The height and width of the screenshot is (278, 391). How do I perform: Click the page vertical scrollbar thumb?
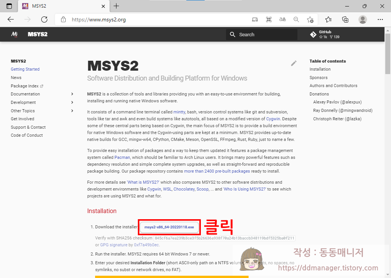tap(388, 54)
